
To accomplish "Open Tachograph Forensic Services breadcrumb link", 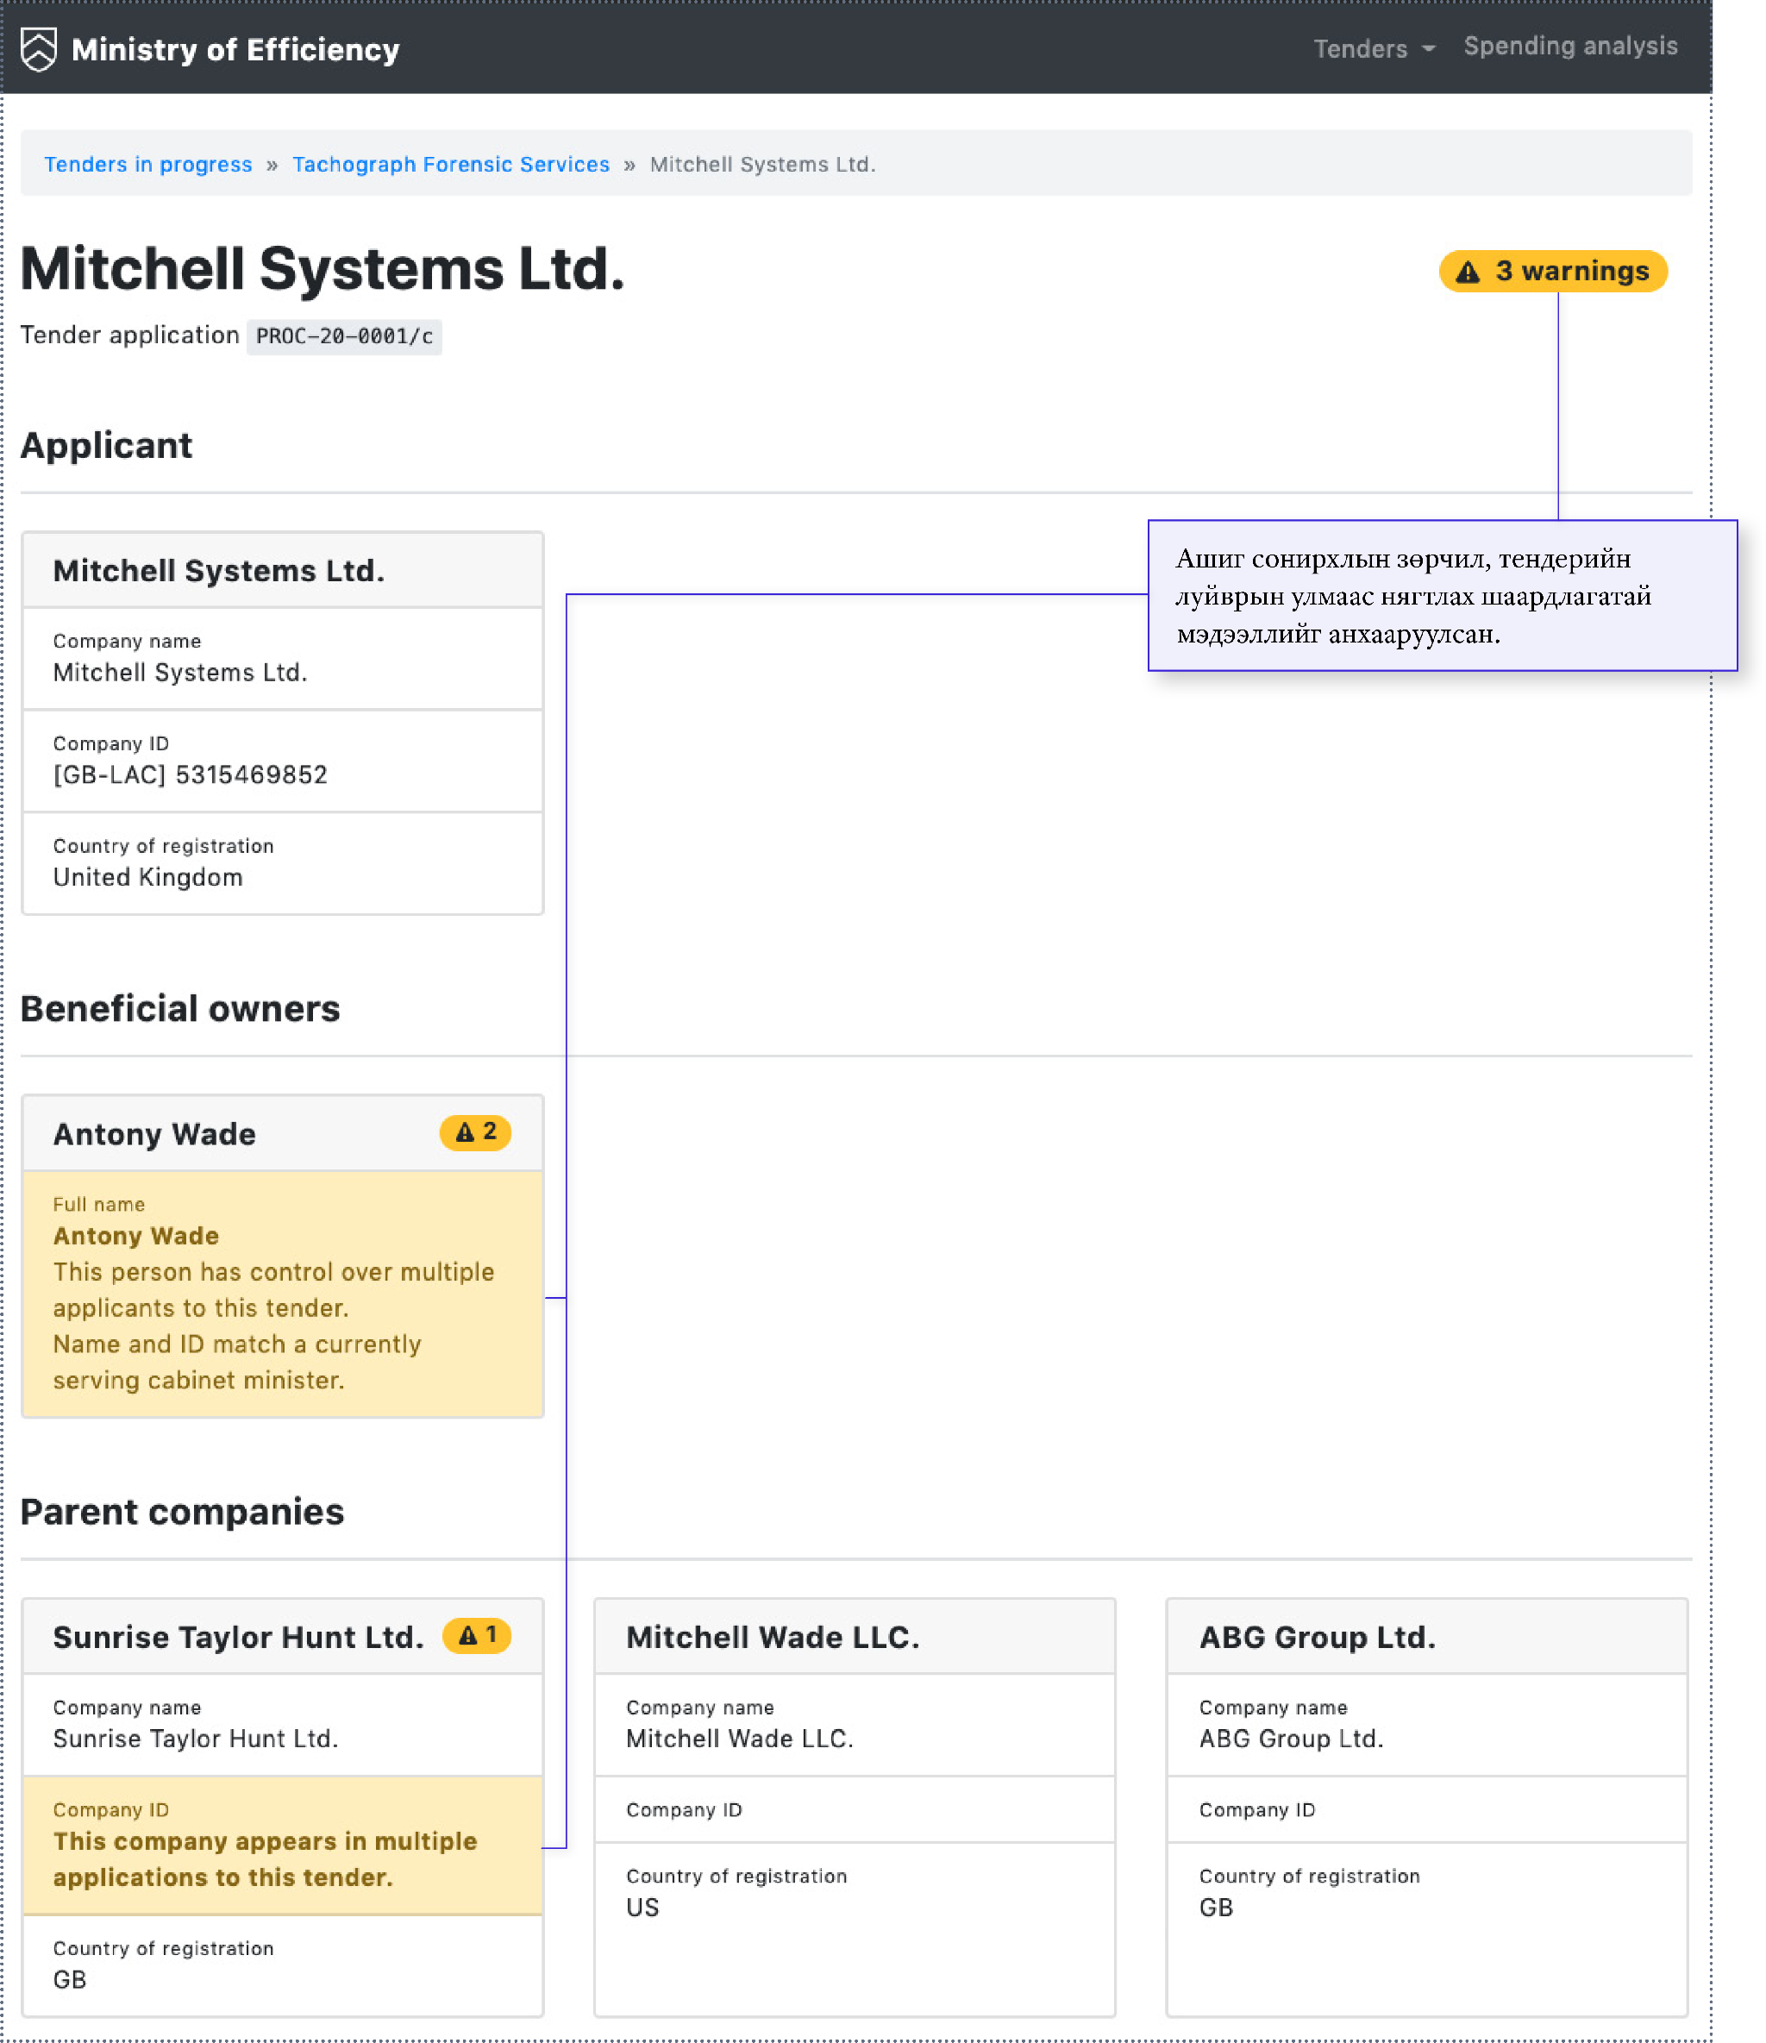I will [451, 165].
